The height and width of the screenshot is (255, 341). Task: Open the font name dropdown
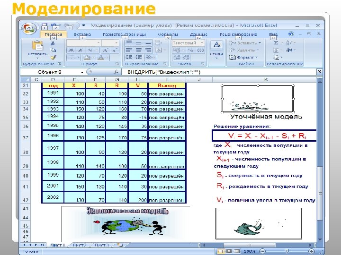pos(99,42)
